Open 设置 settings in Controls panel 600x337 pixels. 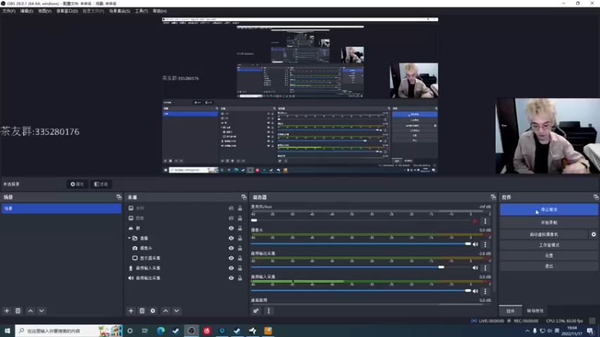pyautogui.click(x=549, y=255)
